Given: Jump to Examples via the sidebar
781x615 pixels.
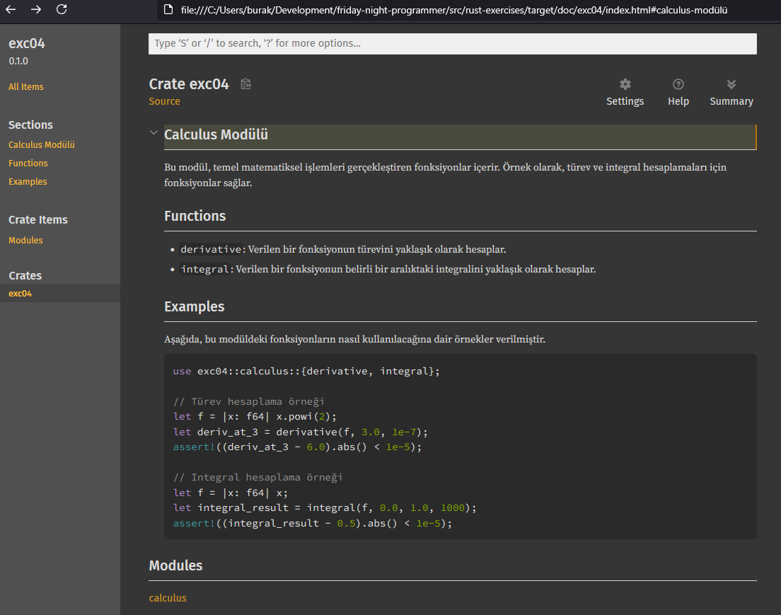Looking at the screenshot, I should click(x=27, y=181).
